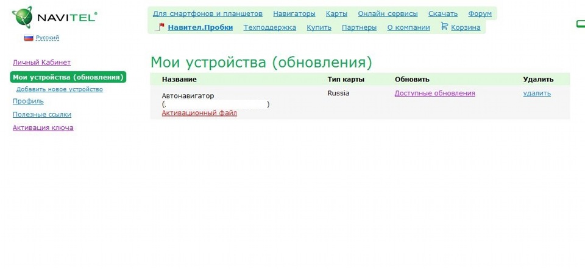Click Активационный файл link
This screenshot has width=585, height=269.
point(199,113)
